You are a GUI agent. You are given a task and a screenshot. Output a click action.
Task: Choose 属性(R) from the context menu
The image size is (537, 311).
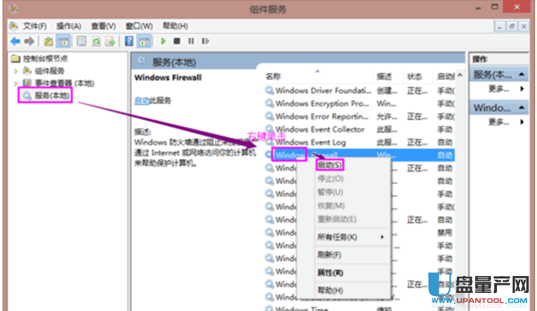330,273
